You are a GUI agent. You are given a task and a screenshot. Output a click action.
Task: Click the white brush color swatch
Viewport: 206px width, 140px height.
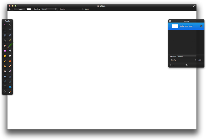point(29,9)
